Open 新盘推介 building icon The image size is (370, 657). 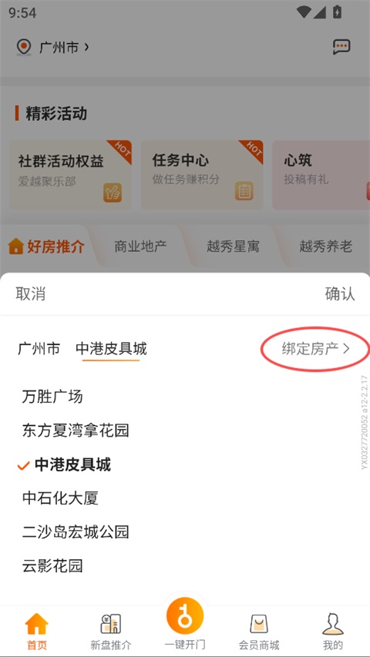click(x=111, y=624)
